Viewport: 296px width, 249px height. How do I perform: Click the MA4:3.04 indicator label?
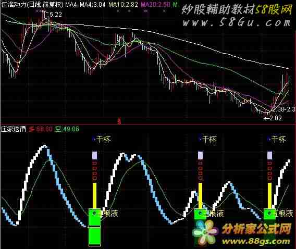(93, 5)
